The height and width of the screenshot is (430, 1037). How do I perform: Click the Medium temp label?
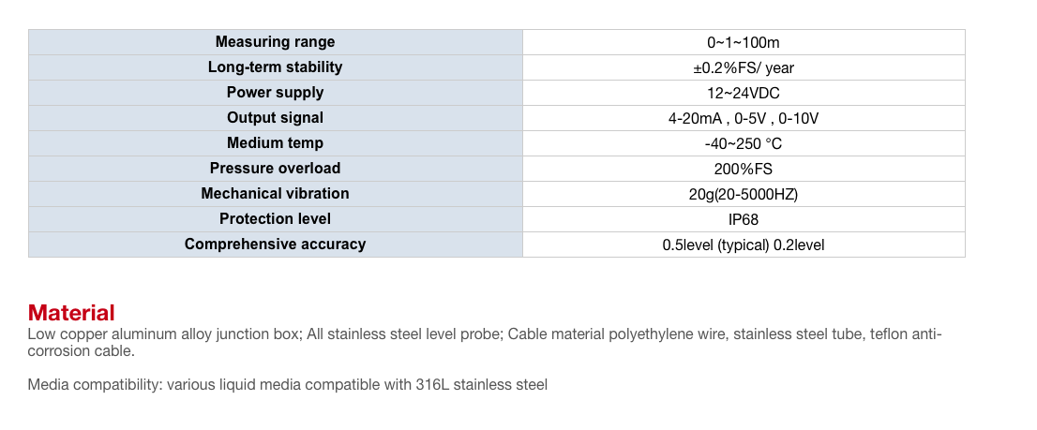tap(275, 142)
